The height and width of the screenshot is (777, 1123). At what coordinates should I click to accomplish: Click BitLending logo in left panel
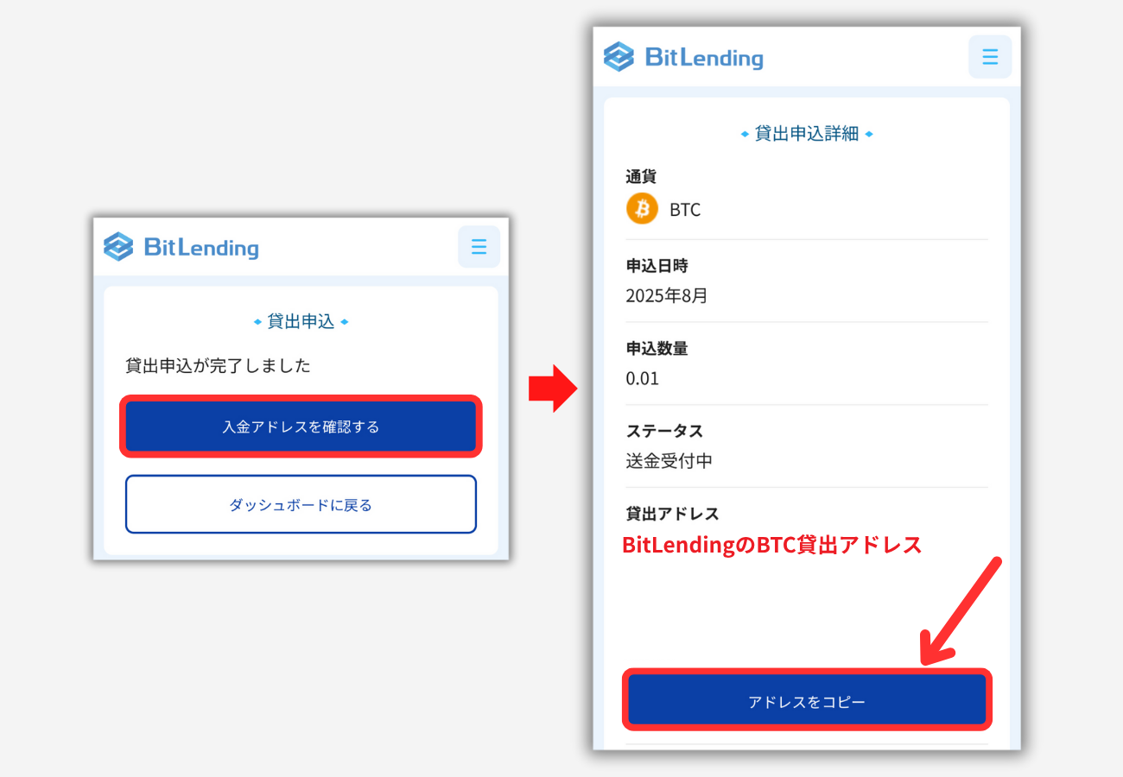tap(181, 247)
